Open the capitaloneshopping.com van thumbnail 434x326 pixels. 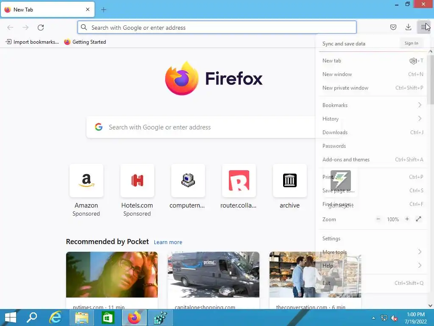coord(214,275)
